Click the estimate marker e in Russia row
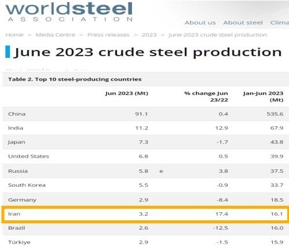Viewport: 289px width, 247px height. tap(161, 171)
